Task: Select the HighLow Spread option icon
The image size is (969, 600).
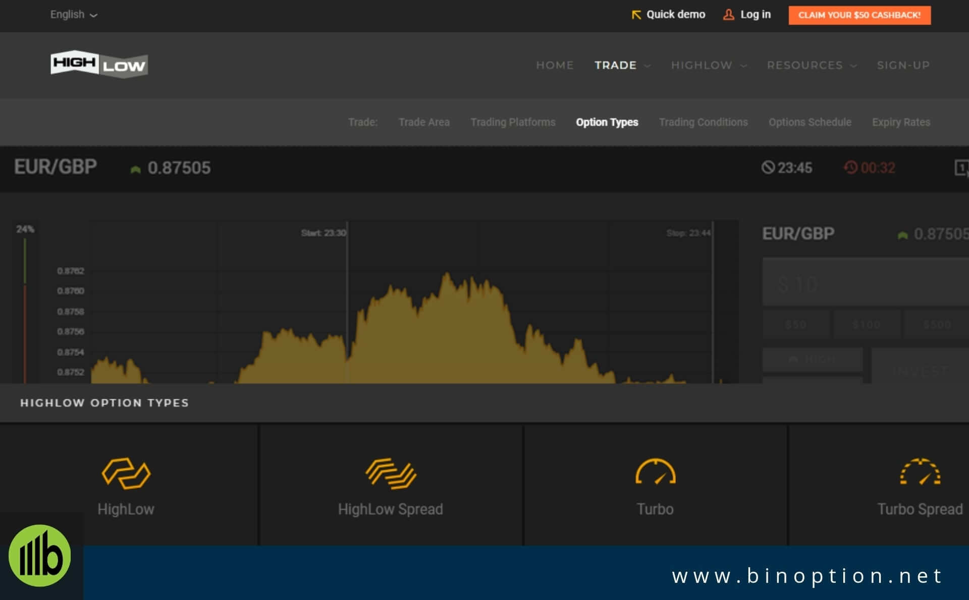Action: point(391,473)
